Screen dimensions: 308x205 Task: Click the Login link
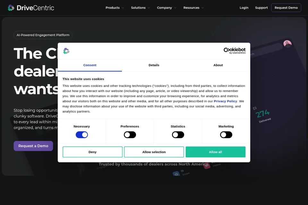pyautogui.click(x=244, y=8)
